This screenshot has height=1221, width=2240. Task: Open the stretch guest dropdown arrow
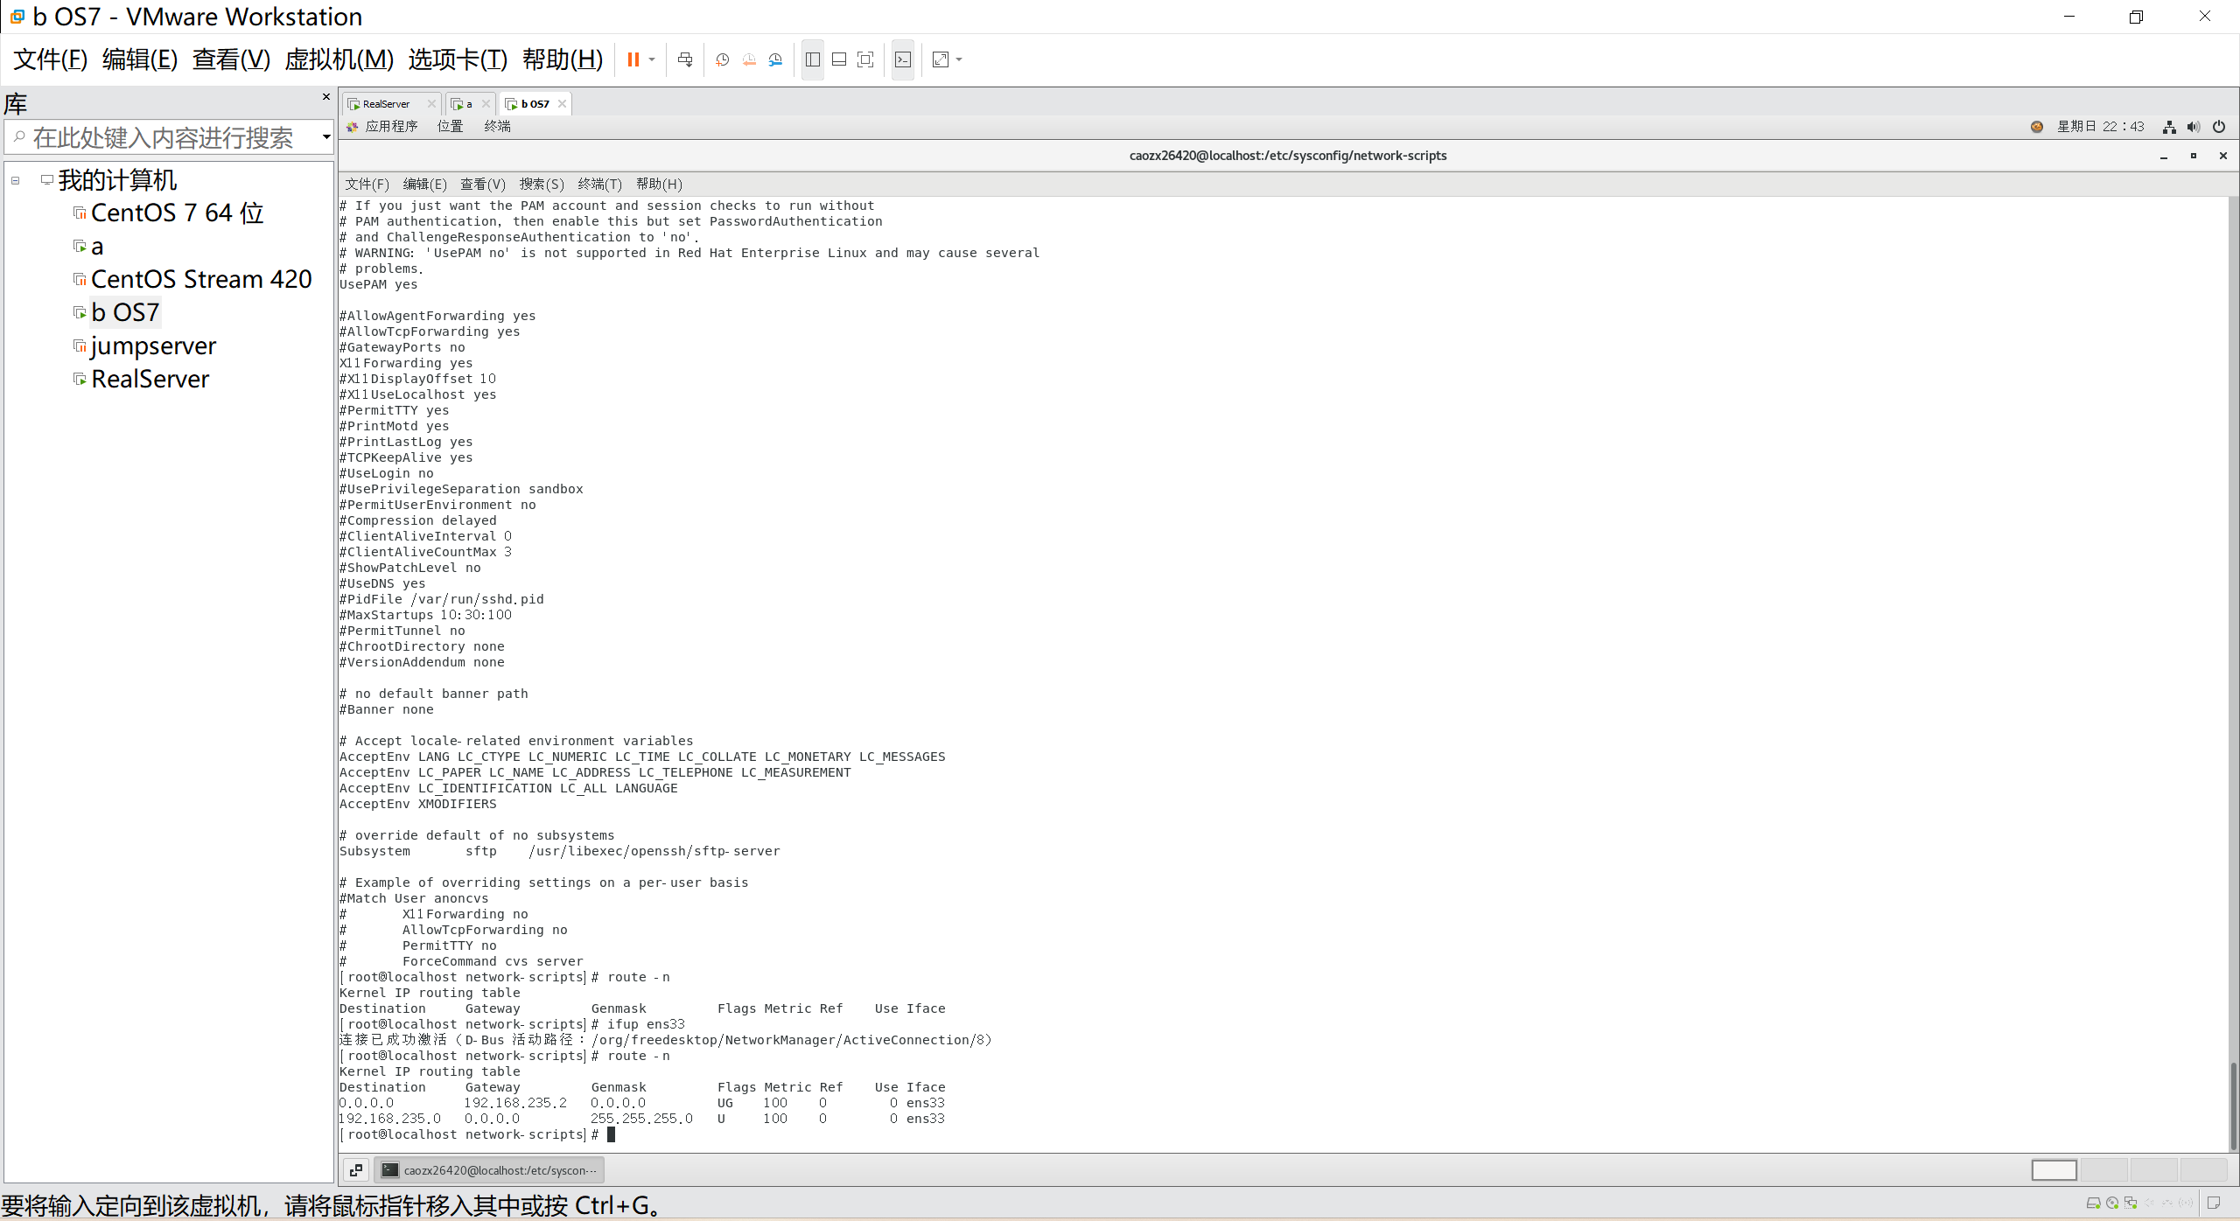[x=960, y=59]
